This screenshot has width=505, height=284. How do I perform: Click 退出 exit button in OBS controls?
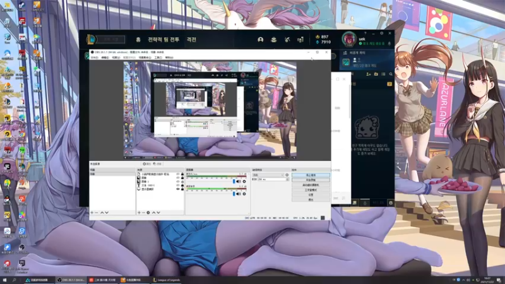[311, 199]
